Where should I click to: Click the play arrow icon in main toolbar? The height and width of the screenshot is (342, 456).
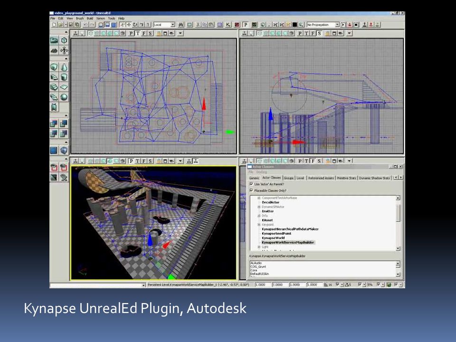[x=343, y=25]
